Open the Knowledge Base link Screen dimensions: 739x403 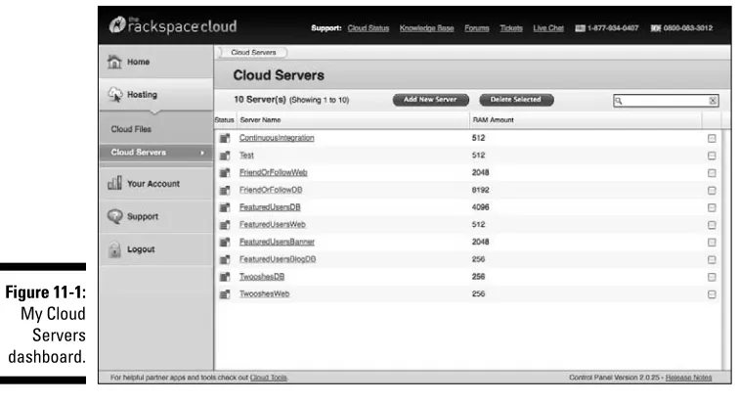pos(426,28)
